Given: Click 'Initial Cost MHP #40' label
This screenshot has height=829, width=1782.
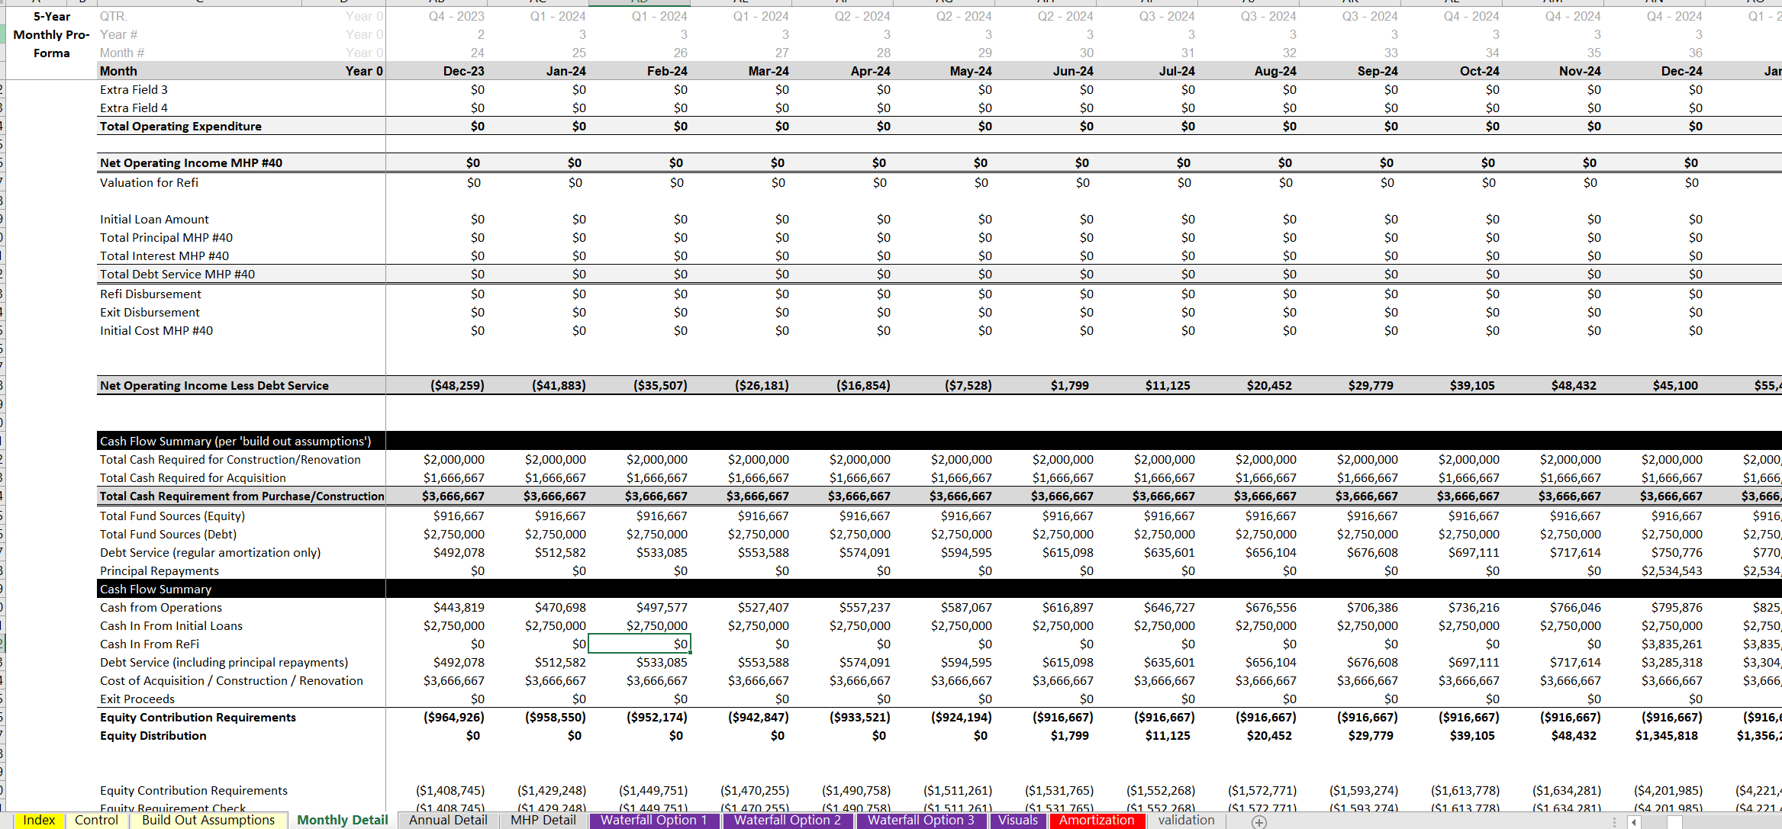Looking at the screenshot, I should [156, 330].
